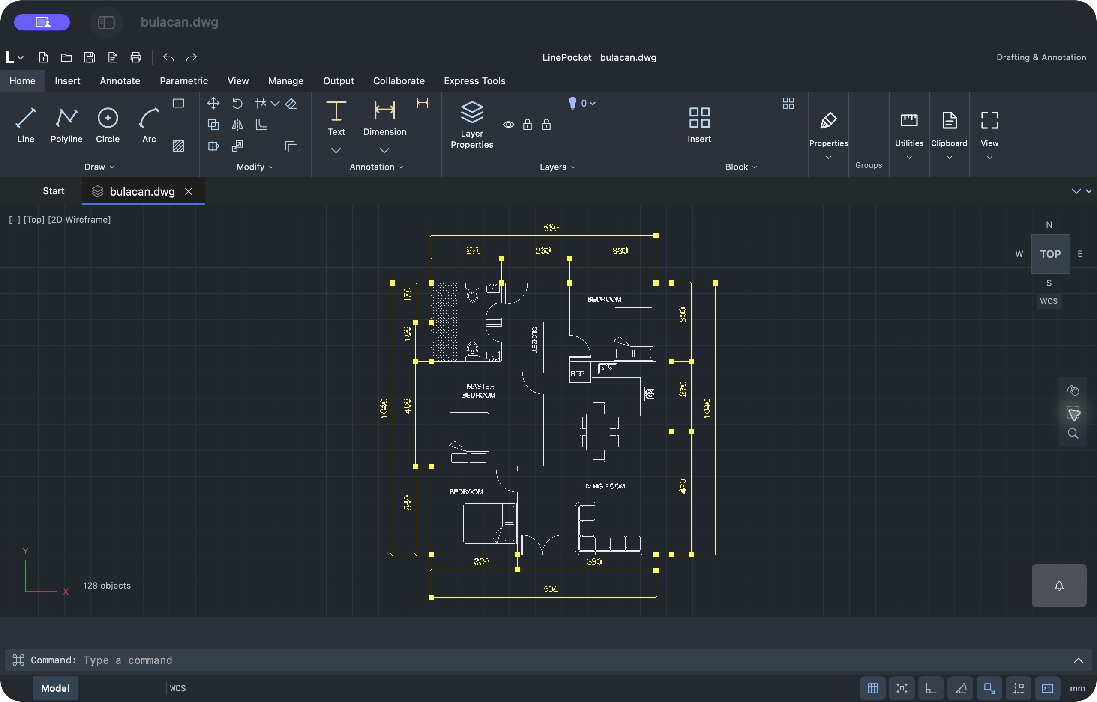Click the Rectangle tool icon
The image size is (1097, 702).
(x=178, y=104)
